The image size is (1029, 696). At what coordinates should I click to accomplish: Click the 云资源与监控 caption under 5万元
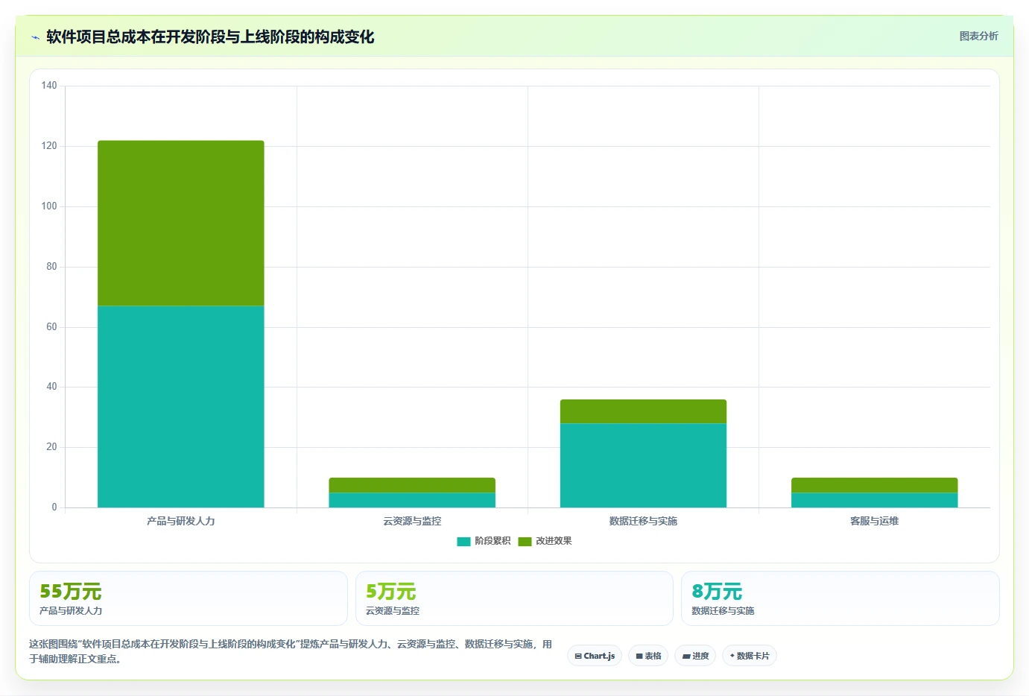pos(393,611)
